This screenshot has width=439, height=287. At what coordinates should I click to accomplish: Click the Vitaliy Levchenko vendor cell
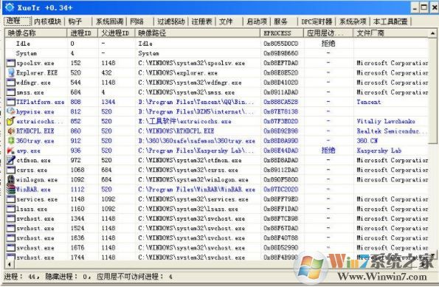click(386, 121)
